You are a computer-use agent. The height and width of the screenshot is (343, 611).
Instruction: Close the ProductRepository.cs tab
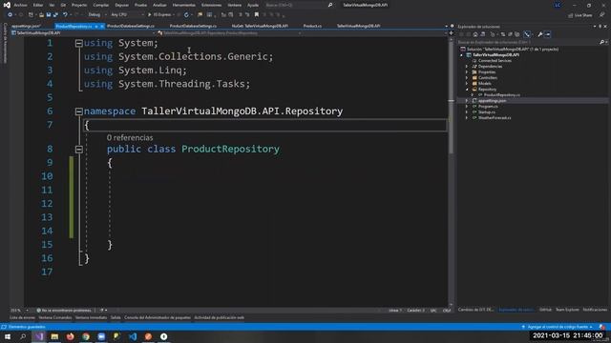(x=102, y=26)
